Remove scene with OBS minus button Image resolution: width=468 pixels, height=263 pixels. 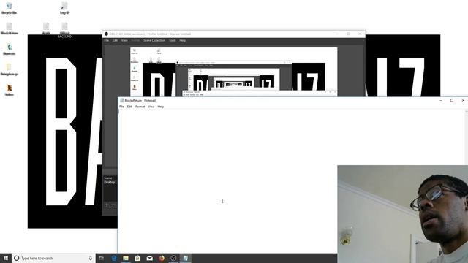pos(113,205)
